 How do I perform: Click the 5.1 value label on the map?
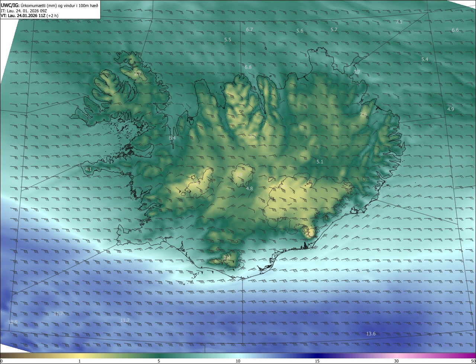point(320,162)
